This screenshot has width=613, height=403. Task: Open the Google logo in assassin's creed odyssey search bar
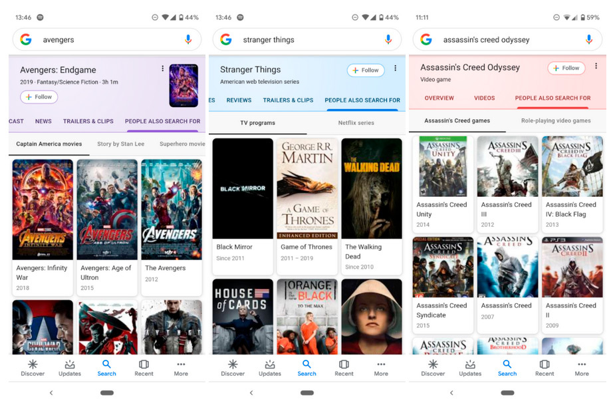426,39
